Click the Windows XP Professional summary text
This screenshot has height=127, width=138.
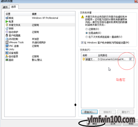[x=45, y=18]
